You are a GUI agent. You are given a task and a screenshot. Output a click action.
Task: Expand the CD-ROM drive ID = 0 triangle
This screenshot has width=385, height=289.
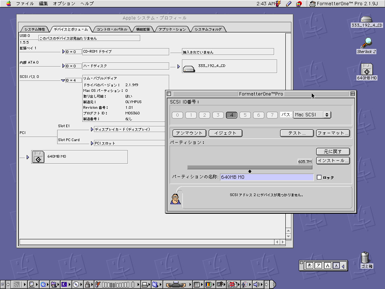pos(63,52)
